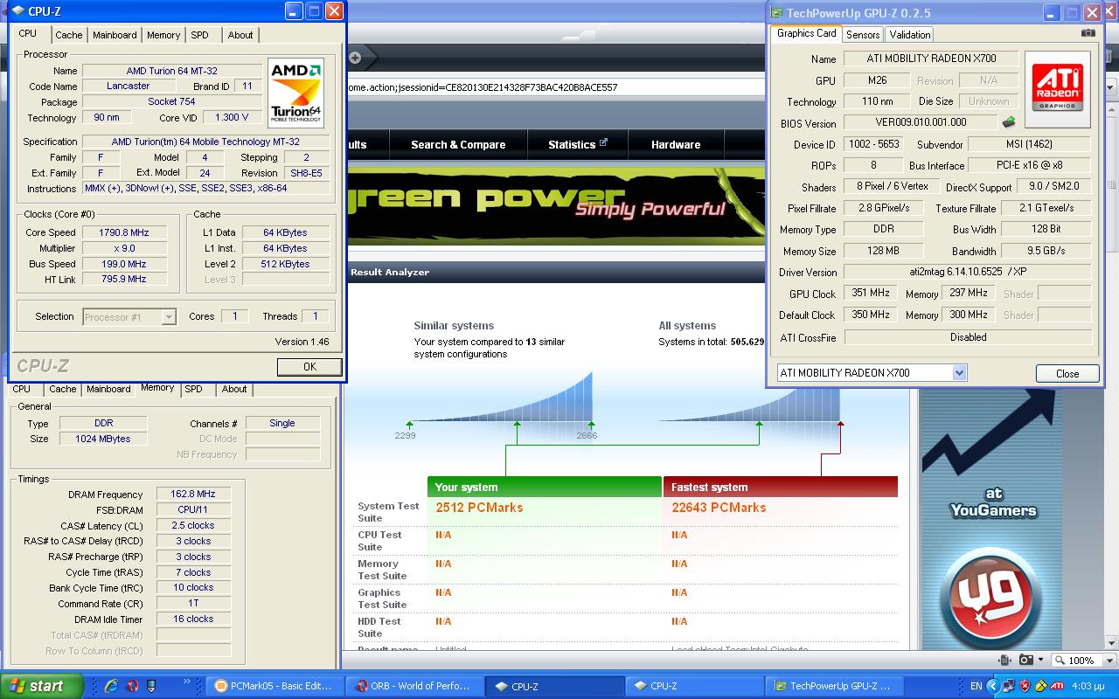Click the yellow memory chip tray icon
Image resolution: width=1119 pixels, height=699 pixels.
click(x=1040, y=686)
